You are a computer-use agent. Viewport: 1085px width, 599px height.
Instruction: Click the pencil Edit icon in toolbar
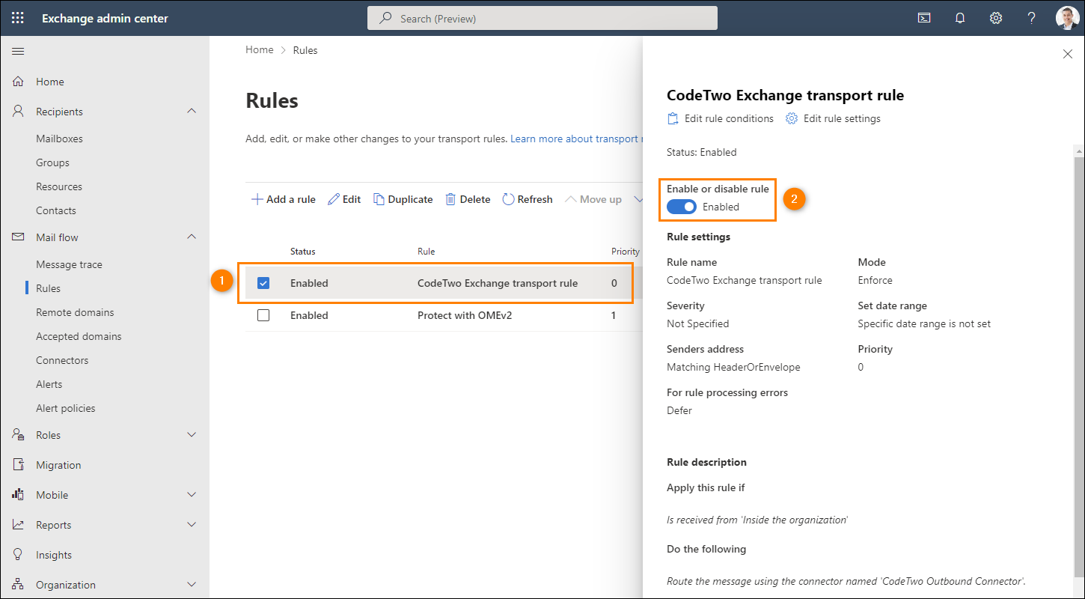[x=334, y=199]
